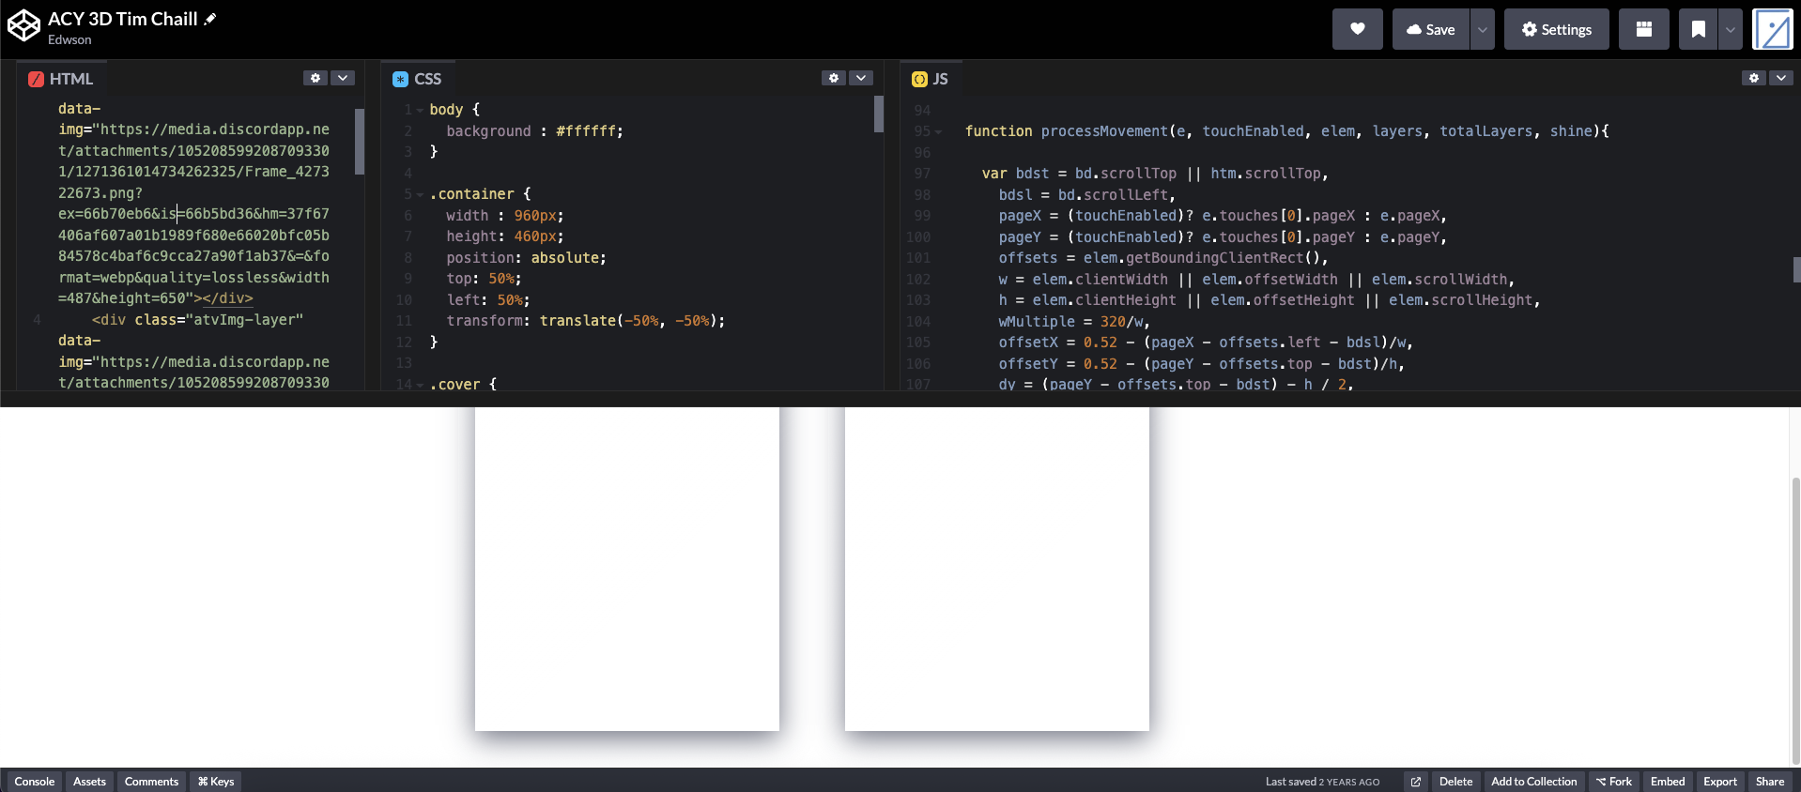Expand the JS panel chevron menu
This screenshot has height=792, width=1801.
point(1780,78)
